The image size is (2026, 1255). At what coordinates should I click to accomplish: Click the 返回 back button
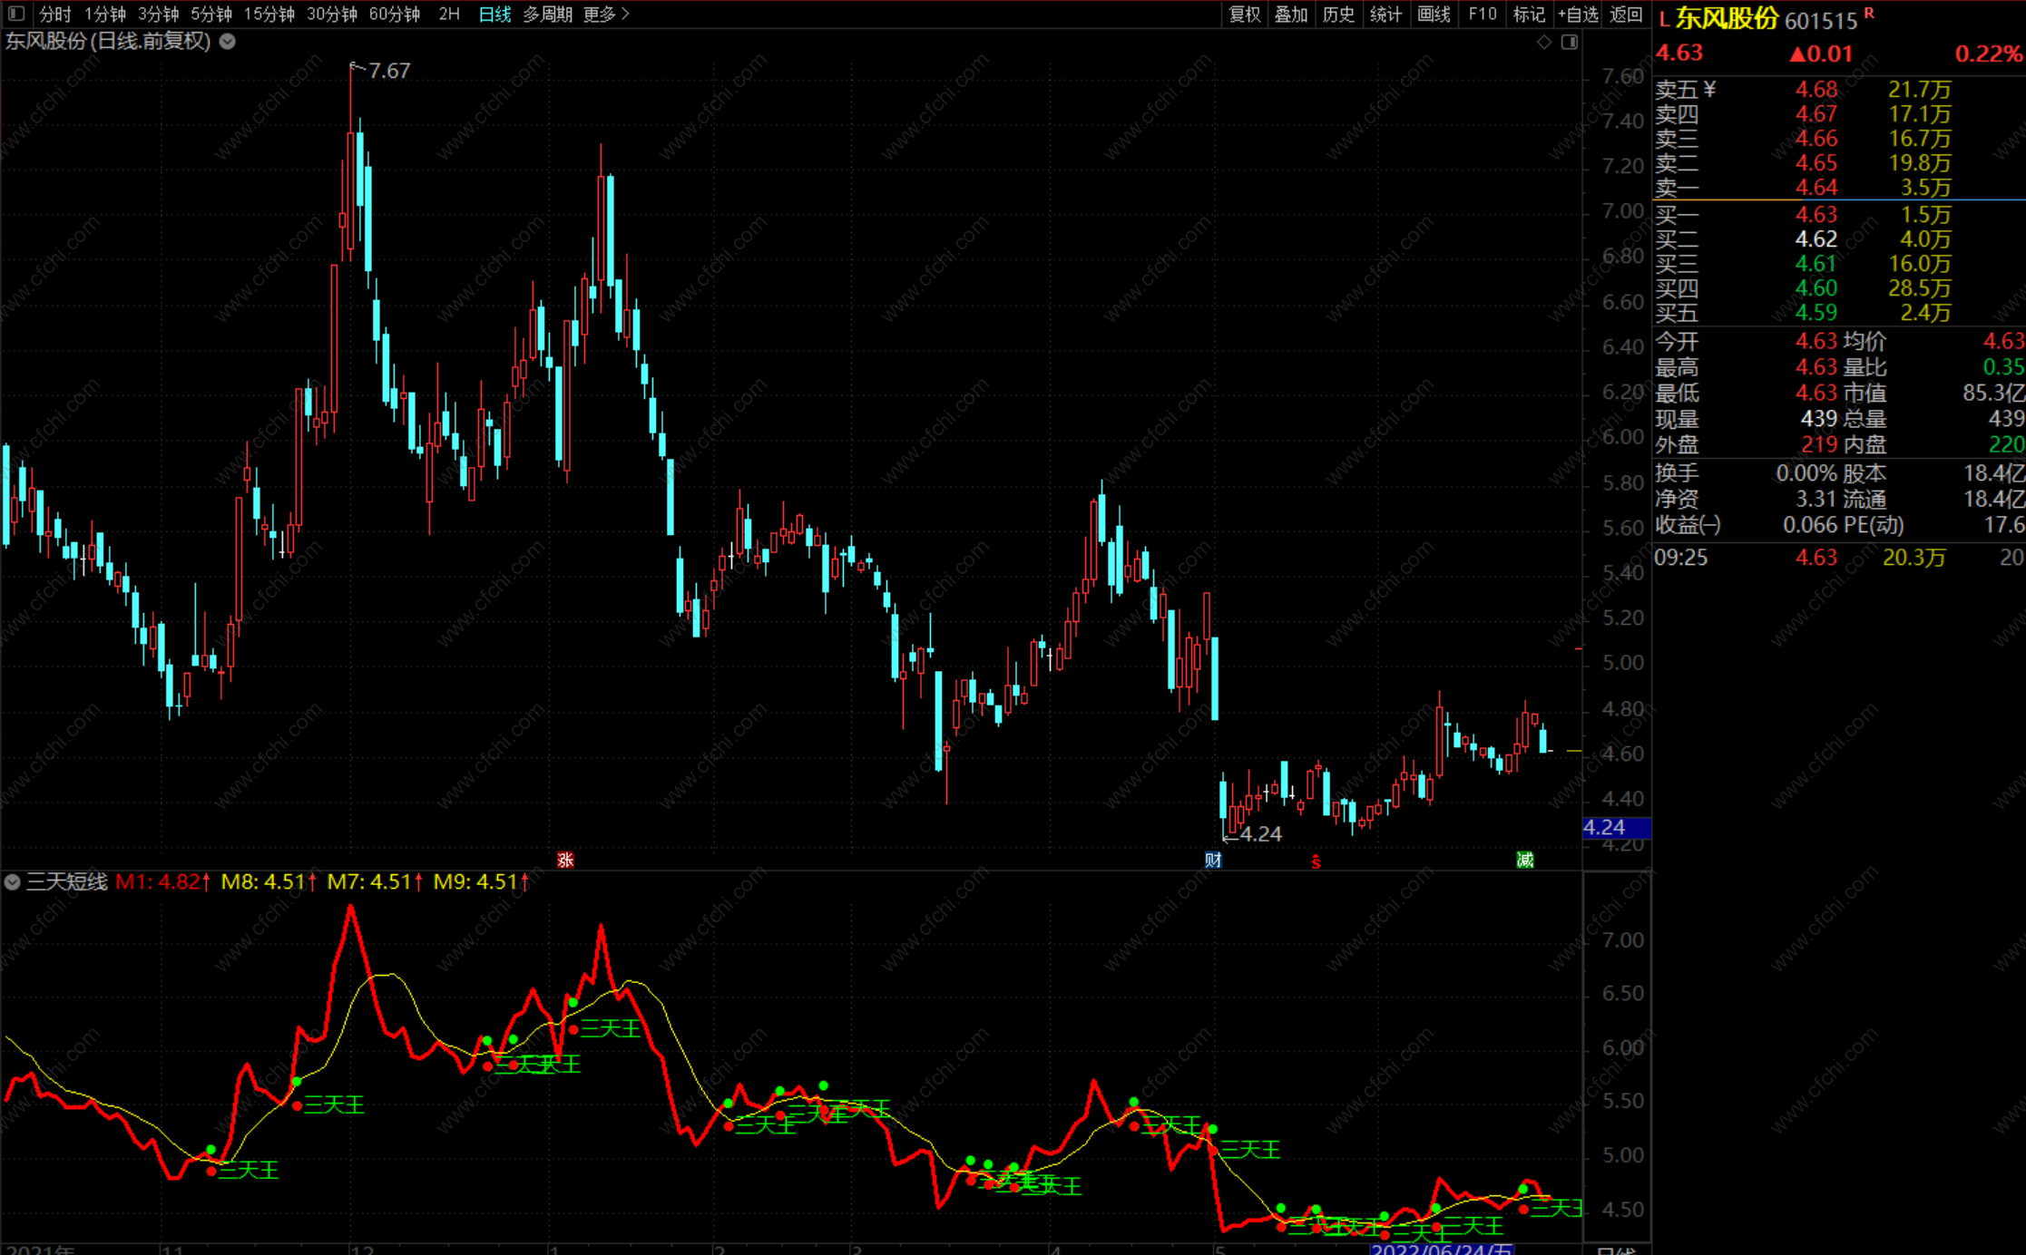click(1625, 14)
